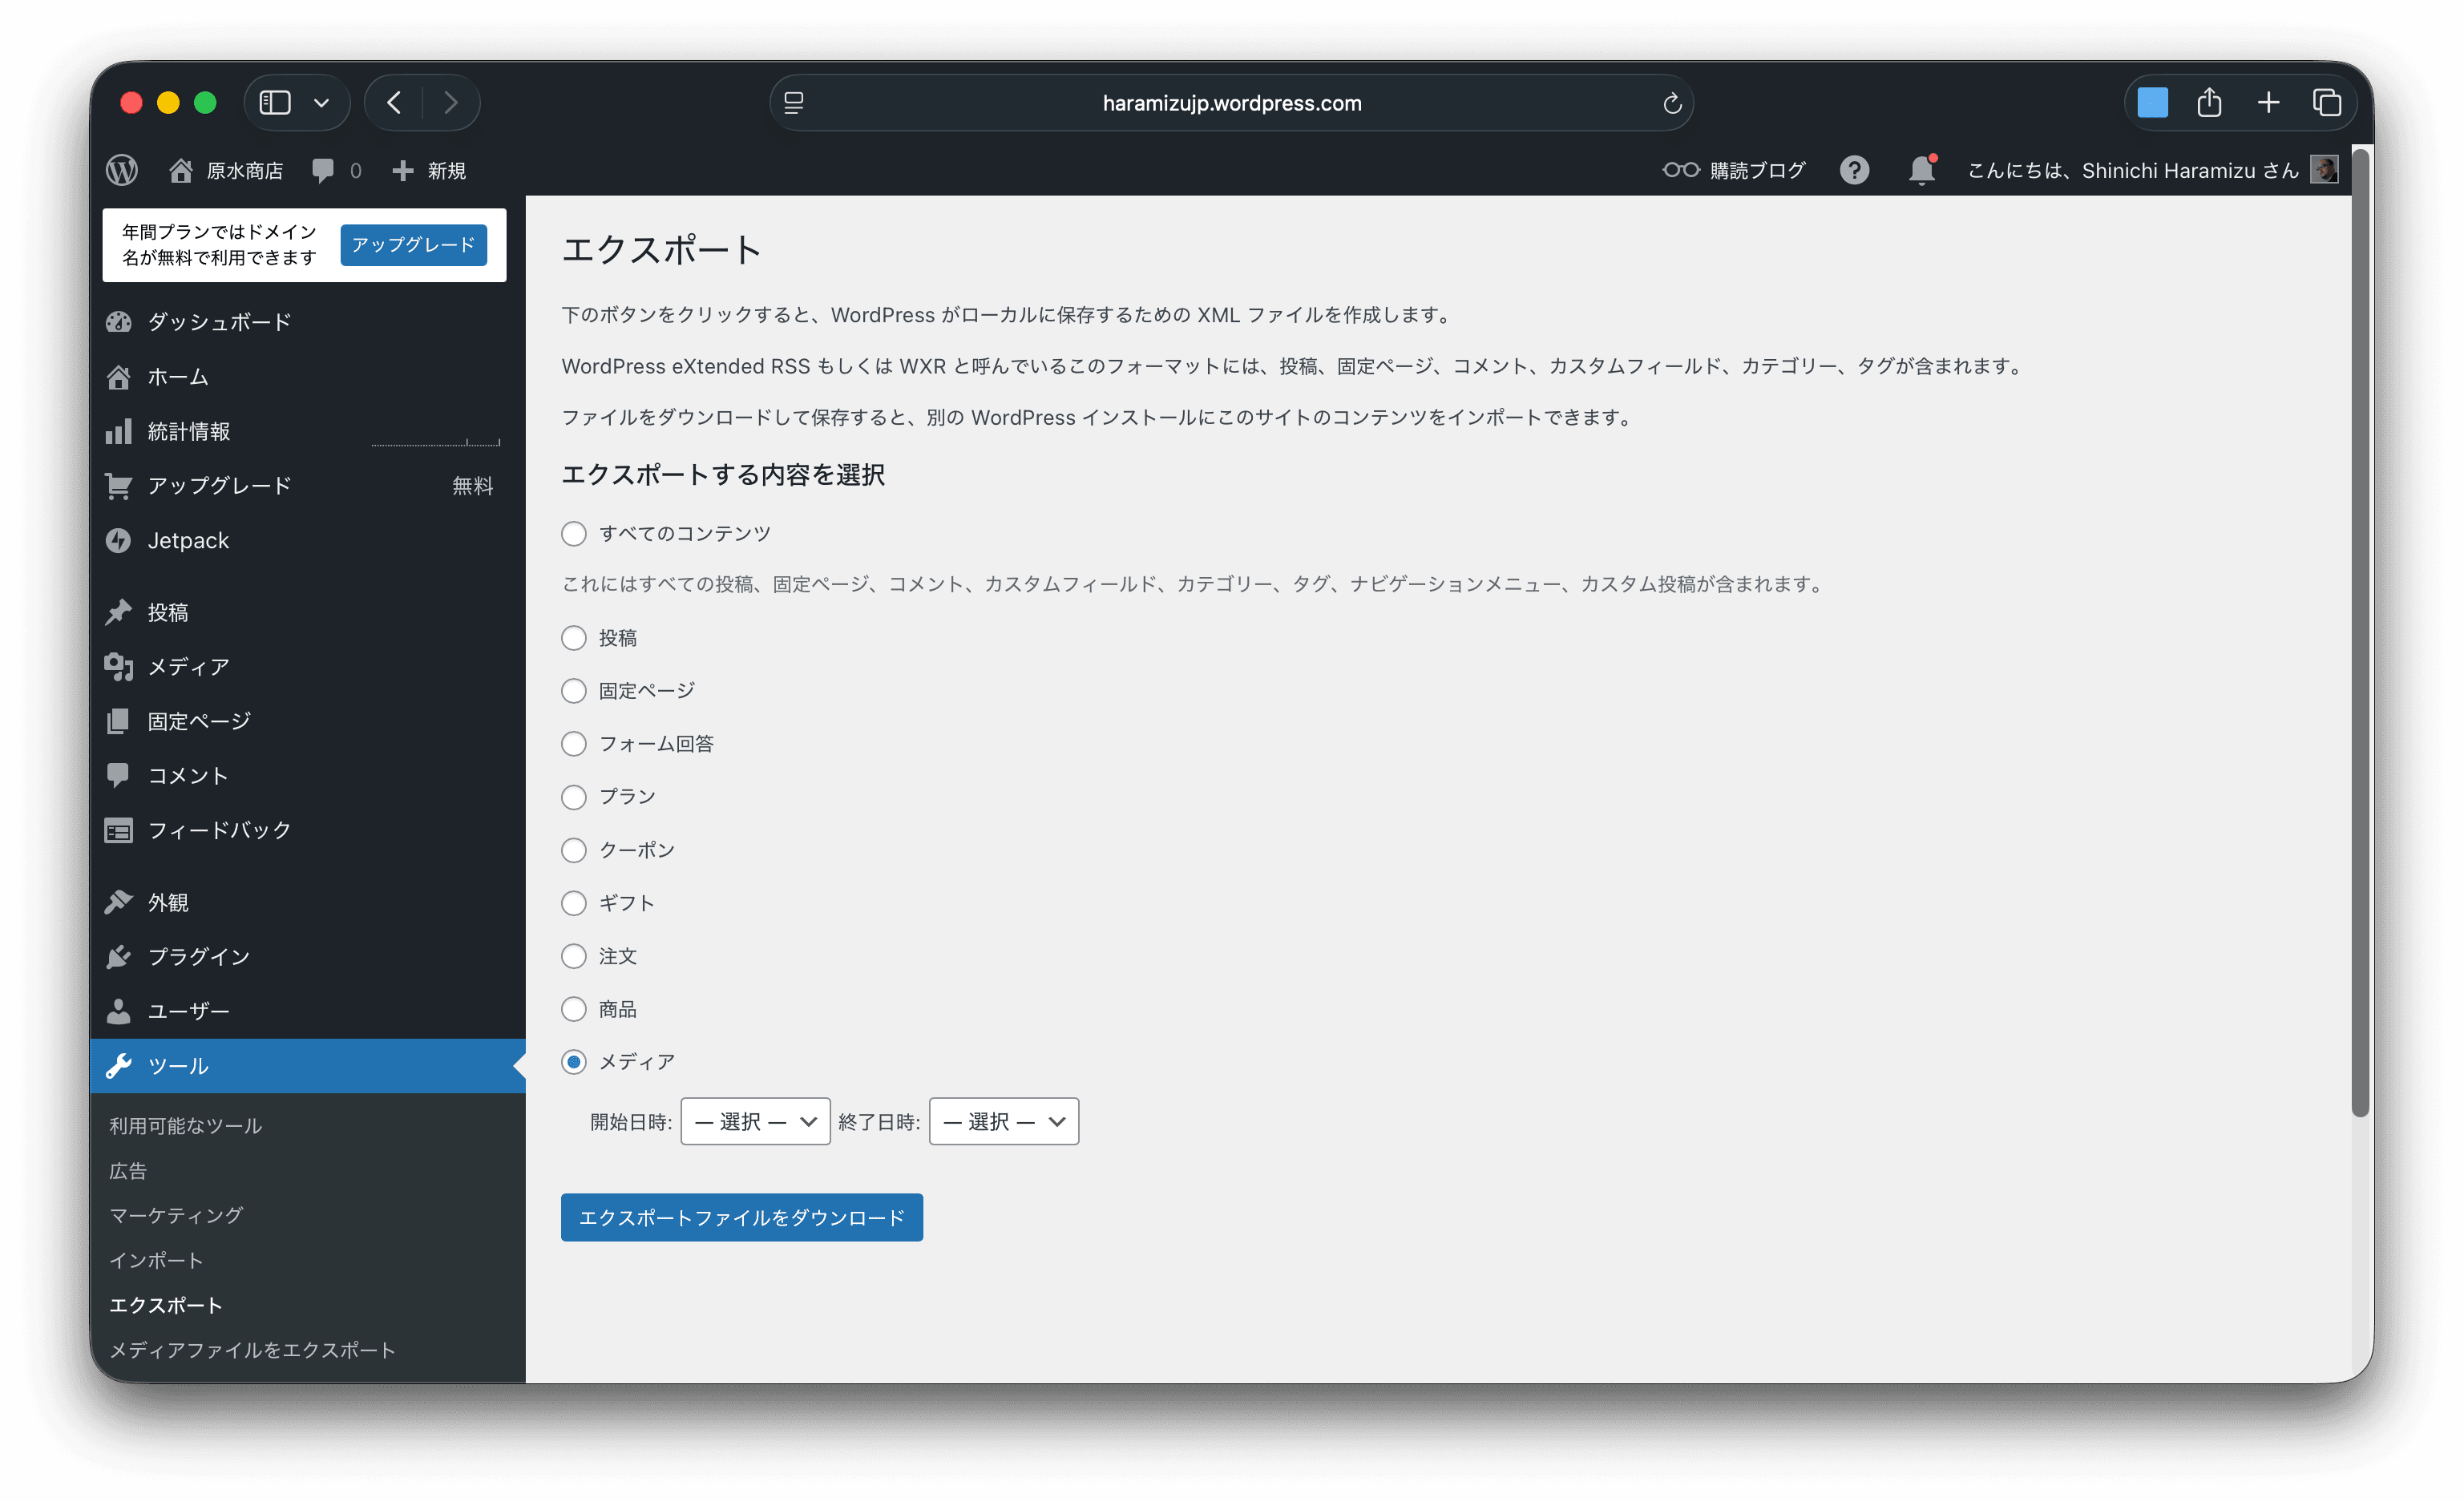Open the 終了日時 date dropdown
The height and width of the screenshot is (1502, 2464).
point(1003,1121)
